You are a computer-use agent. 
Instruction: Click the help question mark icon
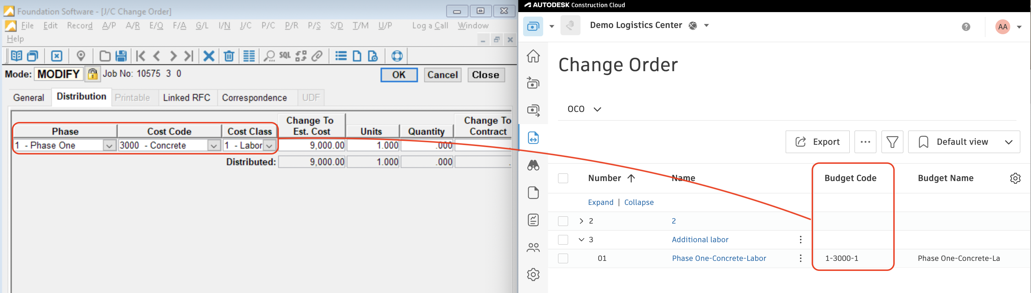point(966,27)
